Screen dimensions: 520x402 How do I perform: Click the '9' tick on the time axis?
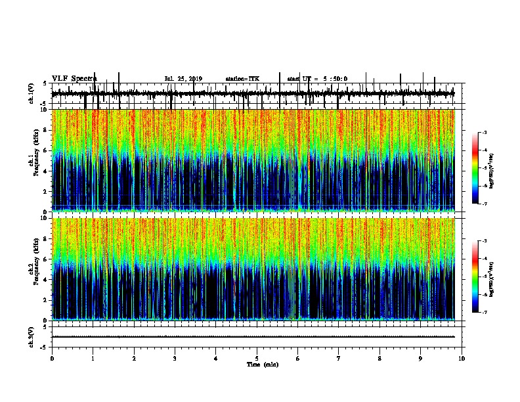coord(420,359)
